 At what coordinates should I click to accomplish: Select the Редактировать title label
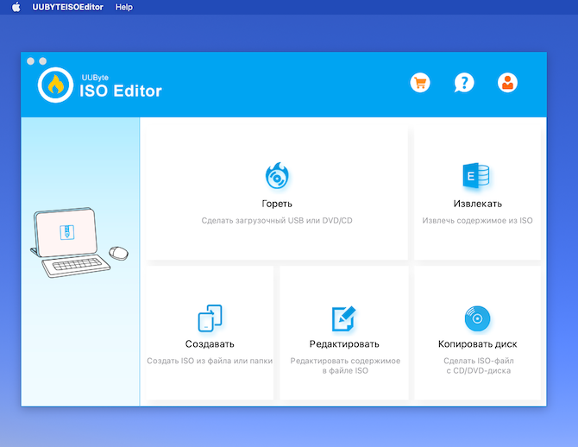344,343
